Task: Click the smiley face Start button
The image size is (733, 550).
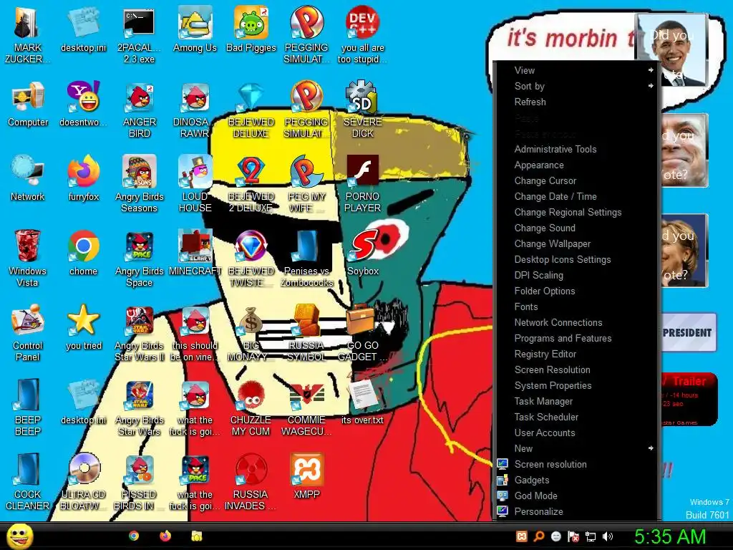Action: (19, 536)
